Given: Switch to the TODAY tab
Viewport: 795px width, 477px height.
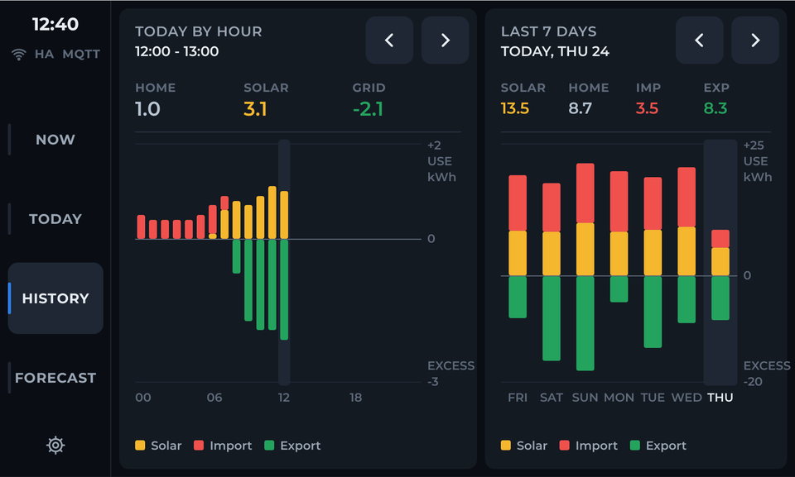Looking at the screenshot, I should (x=55, y=219).
